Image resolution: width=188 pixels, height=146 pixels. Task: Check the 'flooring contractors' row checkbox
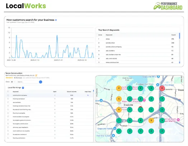pyautogui.click(x=8, y=138)
